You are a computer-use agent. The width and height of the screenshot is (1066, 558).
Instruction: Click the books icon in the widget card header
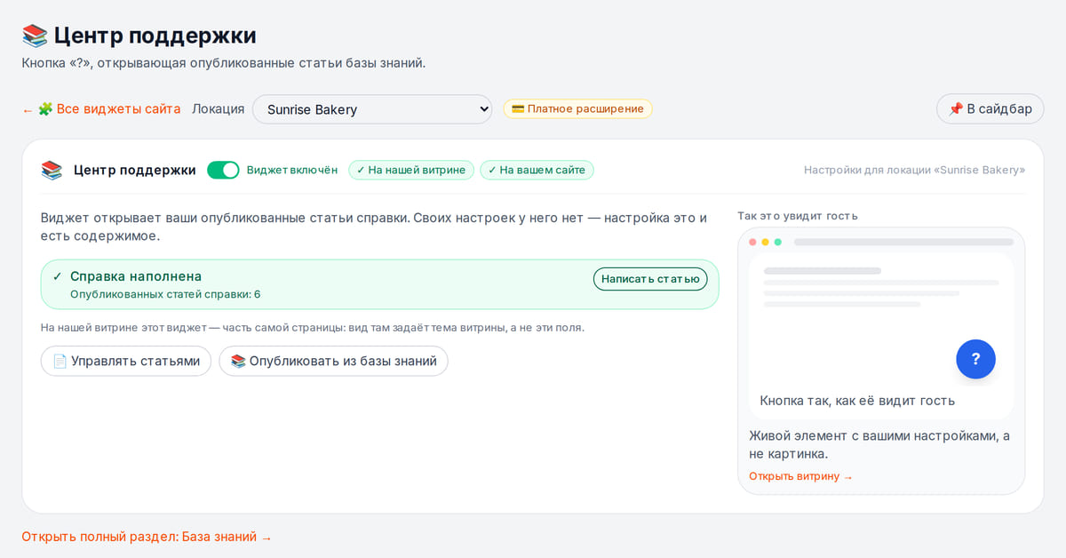pos(52,170)
